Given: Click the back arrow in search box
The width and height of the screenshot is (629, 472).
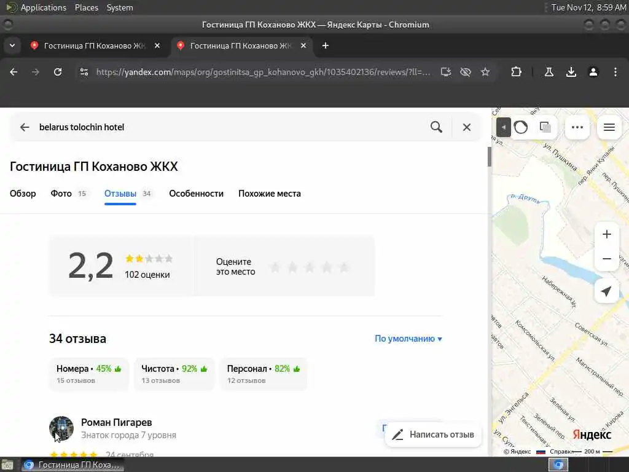Looking at the screenshot, I should [x=25, y=127].
